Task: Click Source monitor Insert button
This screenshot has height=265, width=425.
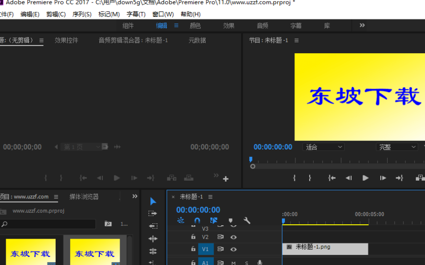Action: point(171,178)
